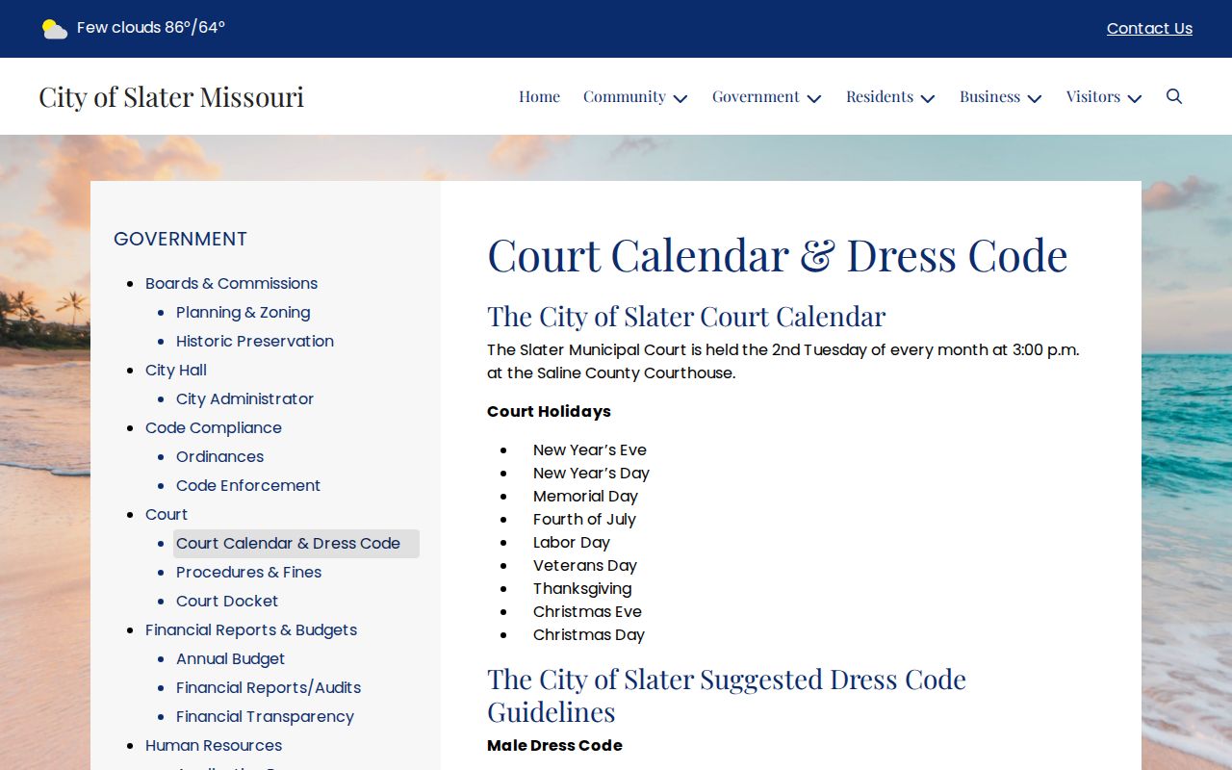
Task: Open the Court Docket page
Action: tap(227, 601)
